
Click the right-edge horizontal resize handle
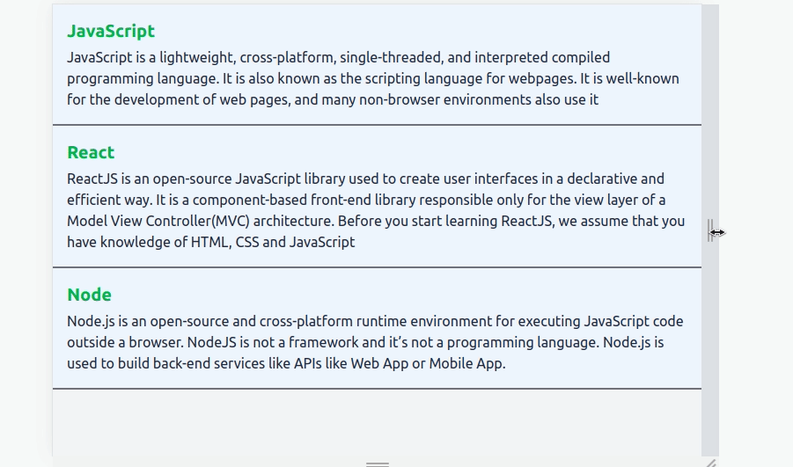710,230
